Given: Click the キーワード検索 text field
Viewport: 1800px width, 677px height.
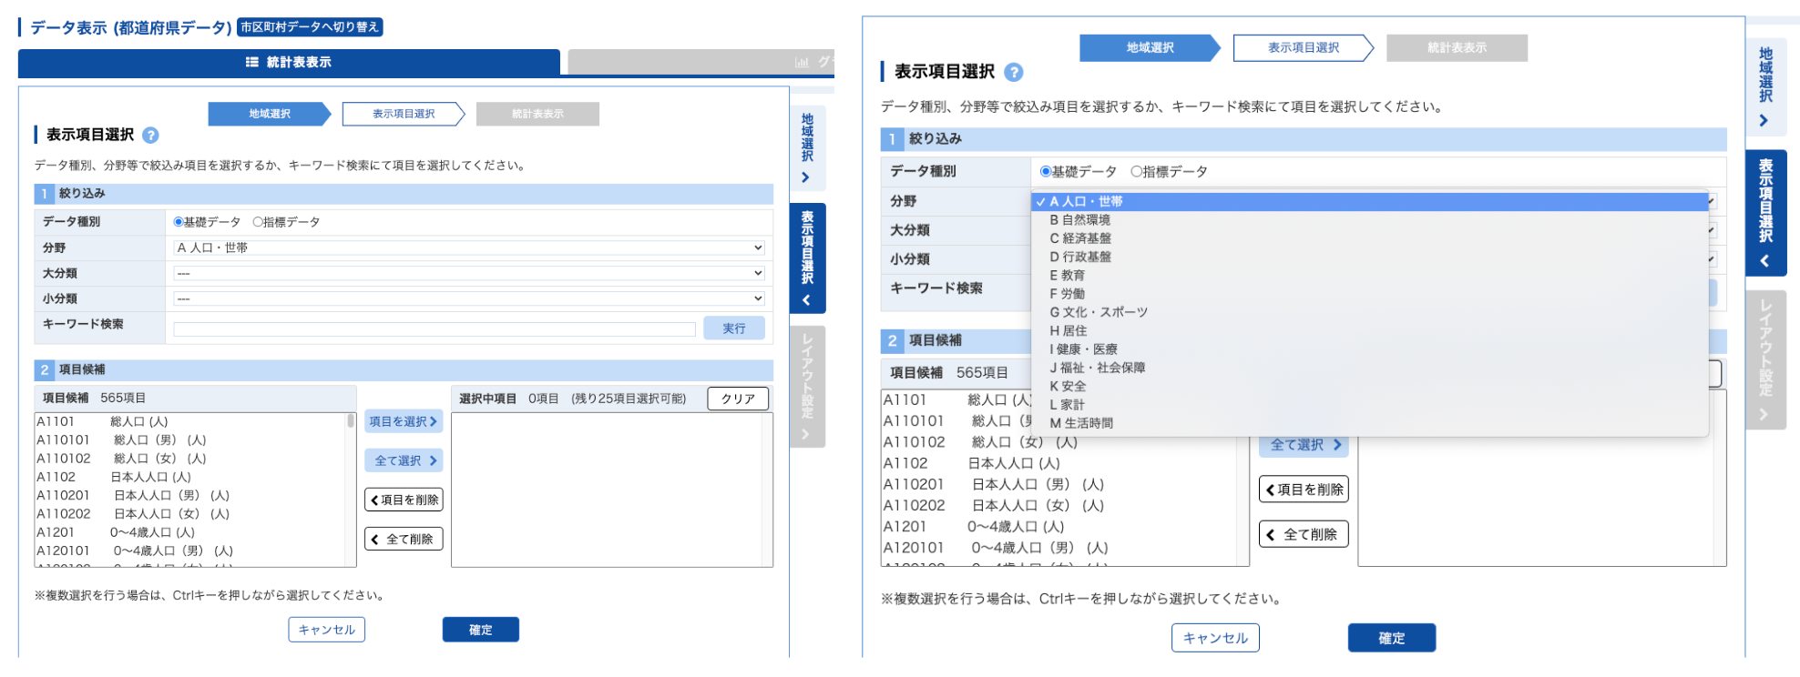Looking at the screenshot, I should [435, 328].
